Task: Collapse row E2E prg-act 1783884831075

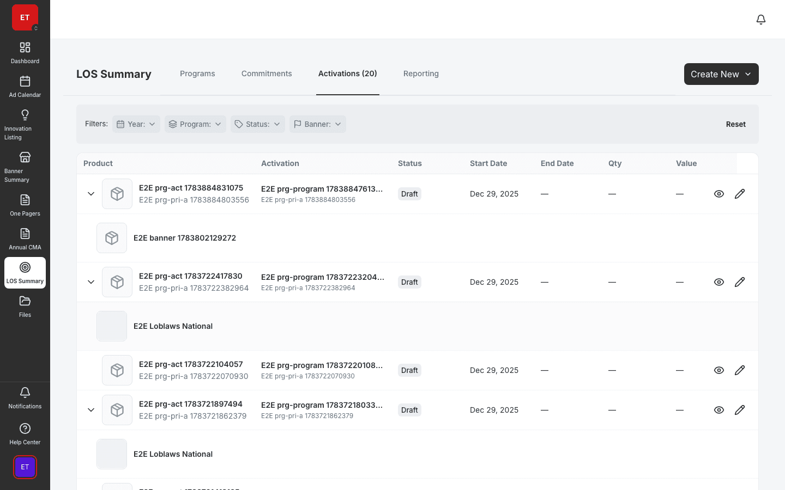Action: click(91, 194)
